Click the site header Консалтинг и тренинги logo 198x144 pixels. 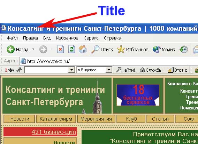coord(57,96)
